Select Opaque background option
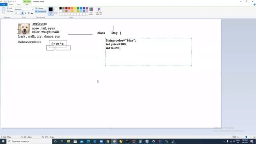This screenshot has width=256, height=144. tap(40, 8)
